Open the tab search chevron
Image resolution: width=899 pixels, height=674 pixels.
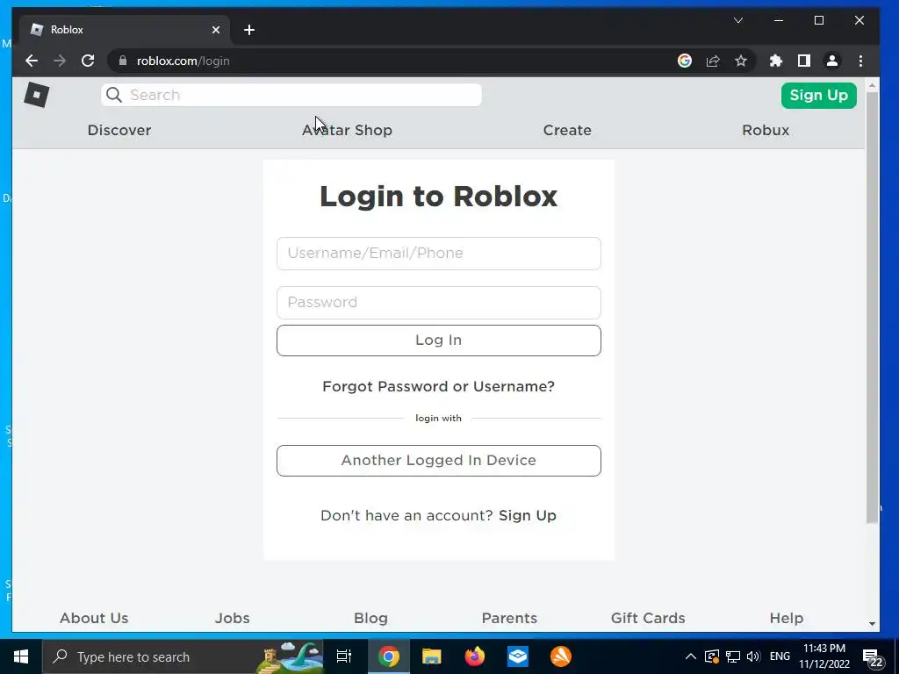pos(738,21)
